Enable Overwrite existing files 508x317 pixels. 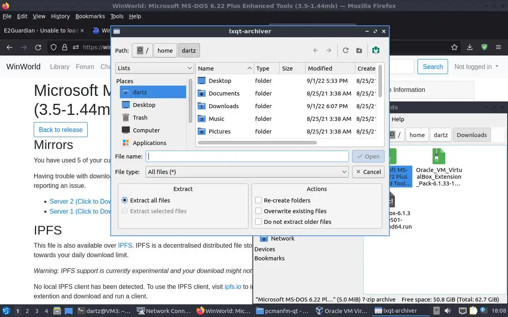(x=291, y=211)
